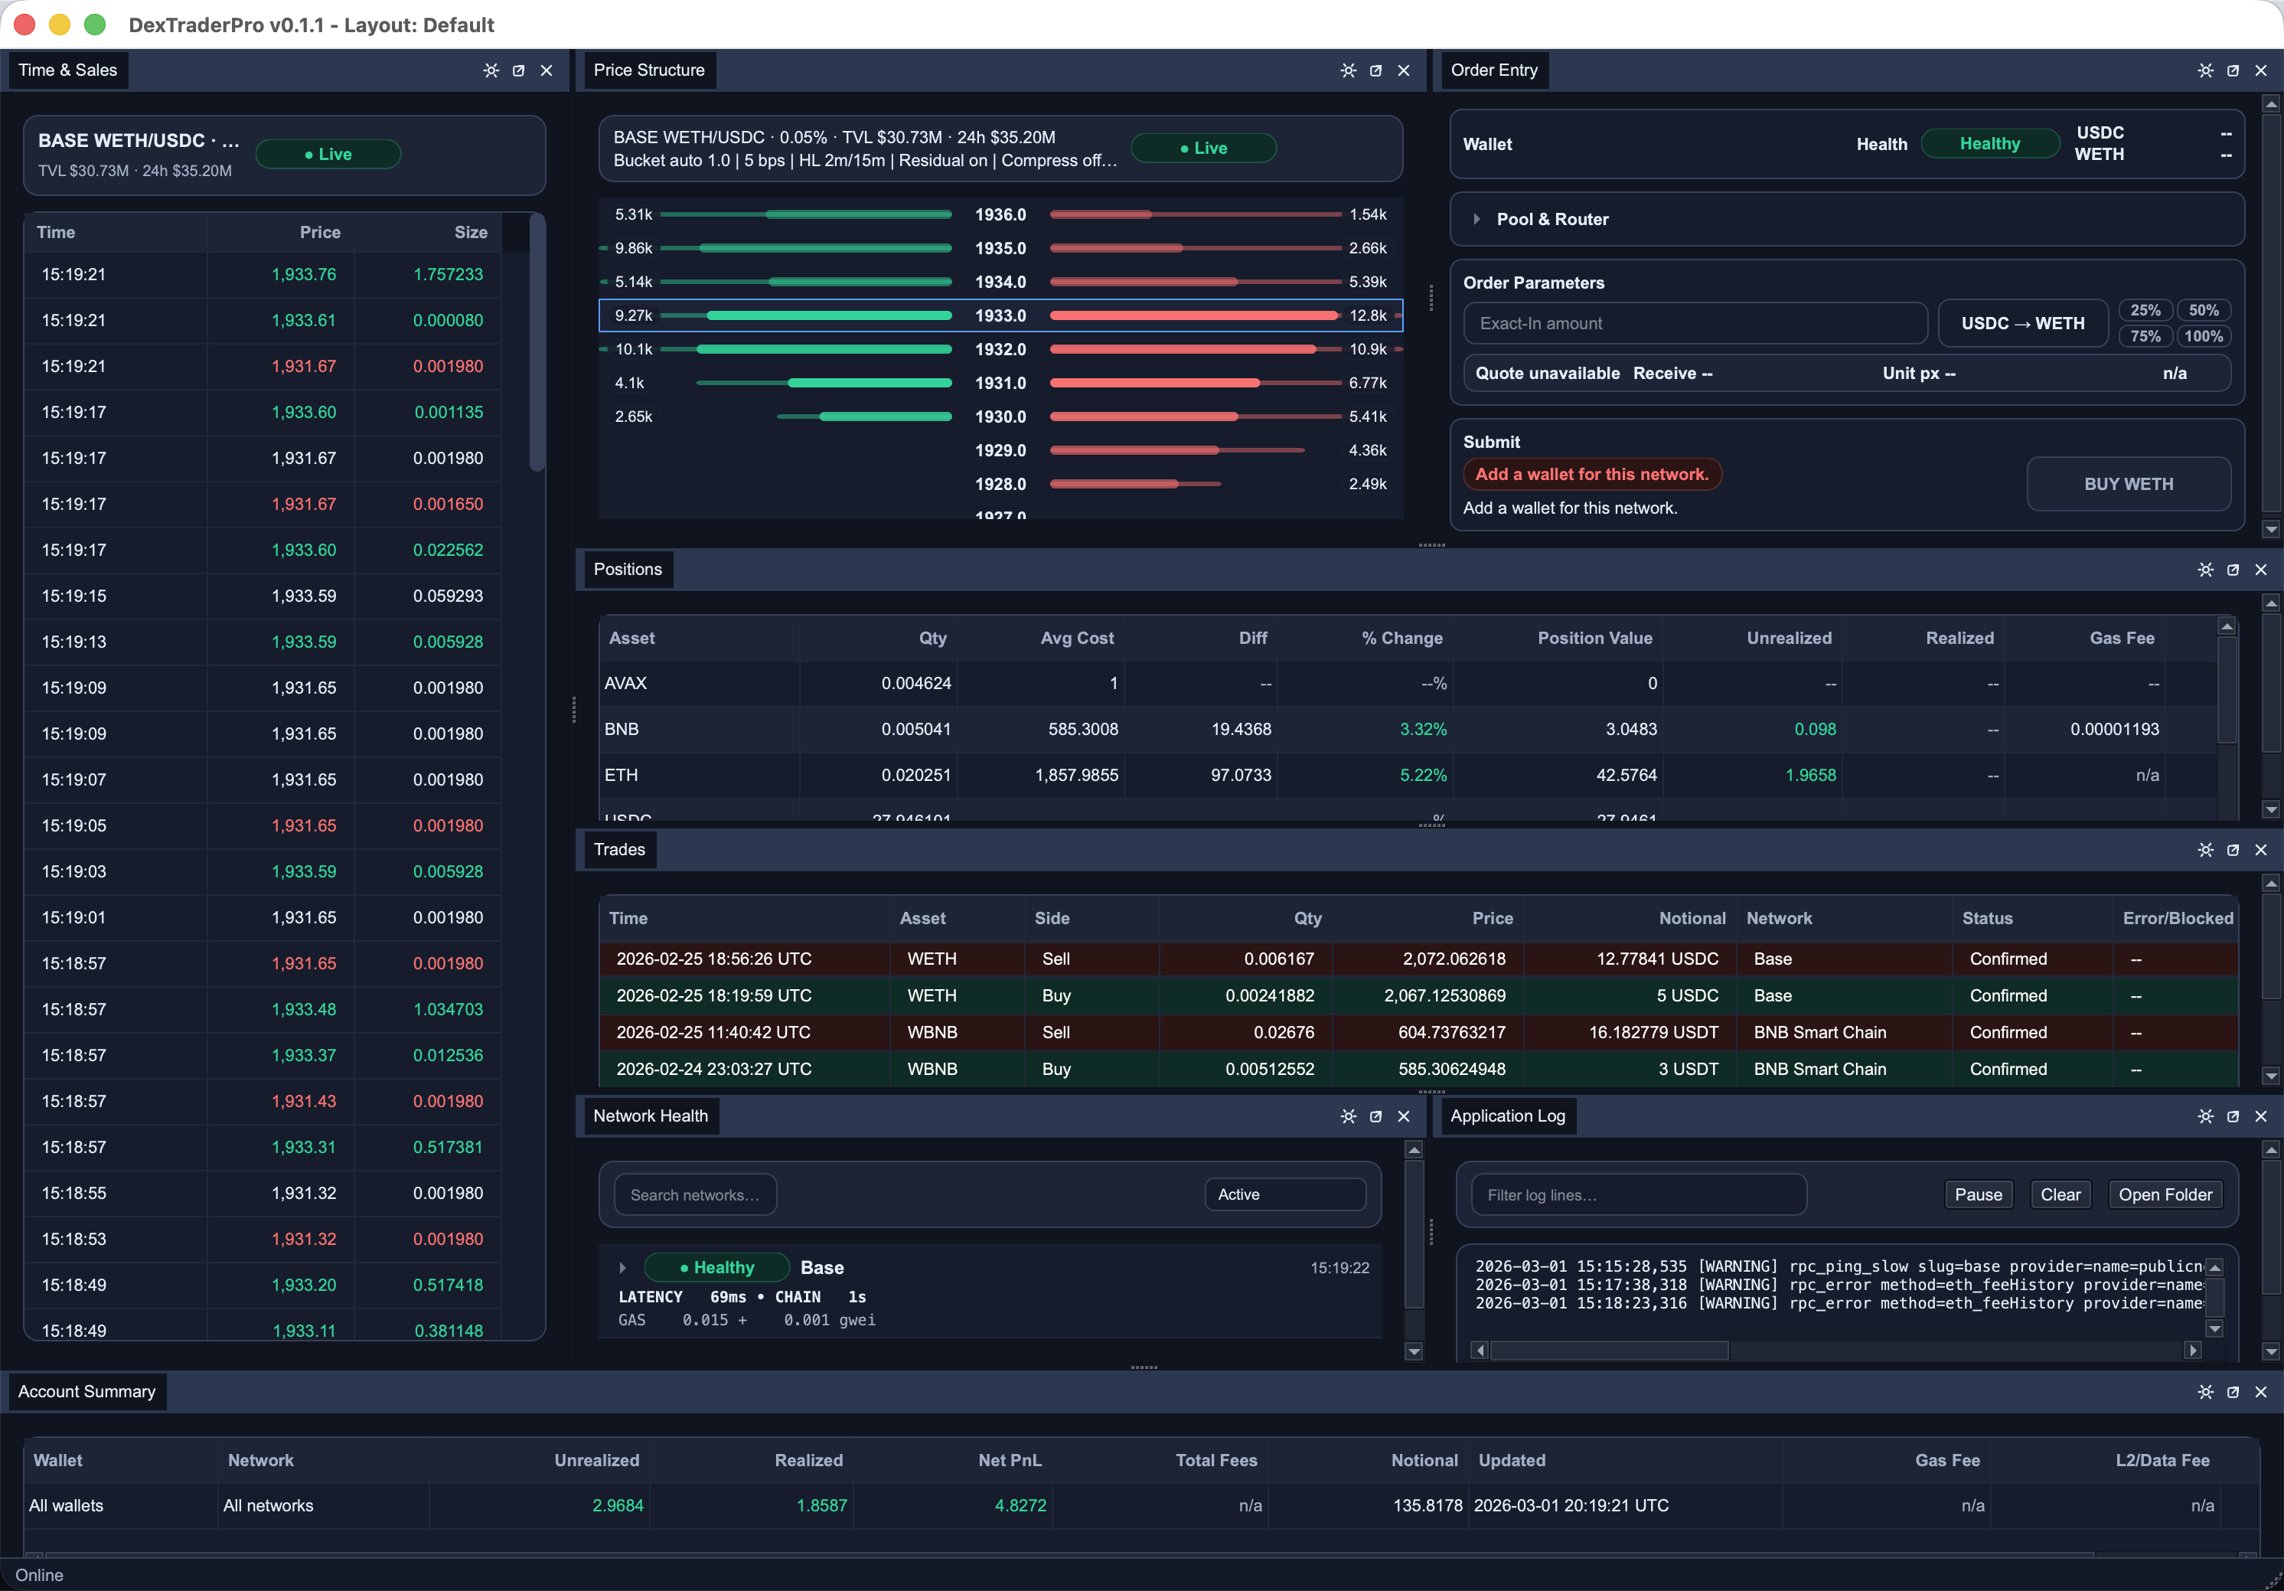Pop out the Account Summary panel
The width and height of the screenshot is (2284, 1591).
pyautogui.click(x=2233, y=1392)
